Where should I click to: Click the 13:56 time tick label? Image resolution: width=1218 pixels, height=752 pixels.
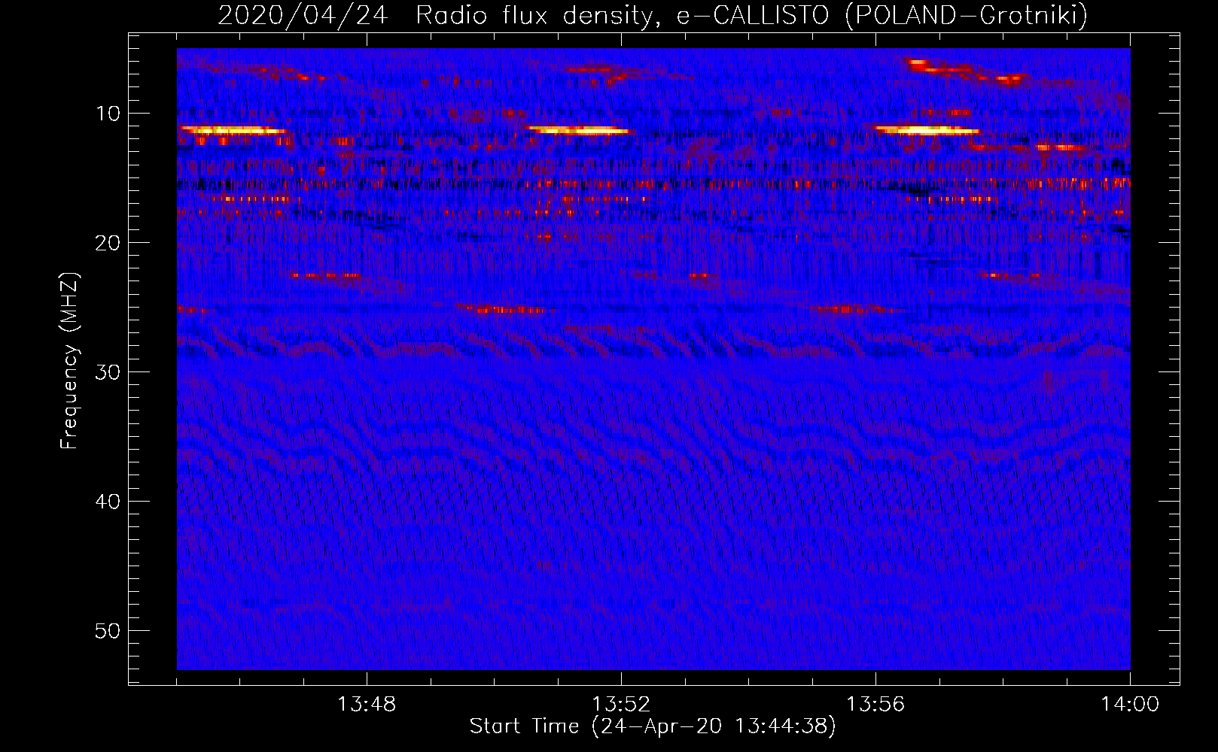[x=875, y=705]
